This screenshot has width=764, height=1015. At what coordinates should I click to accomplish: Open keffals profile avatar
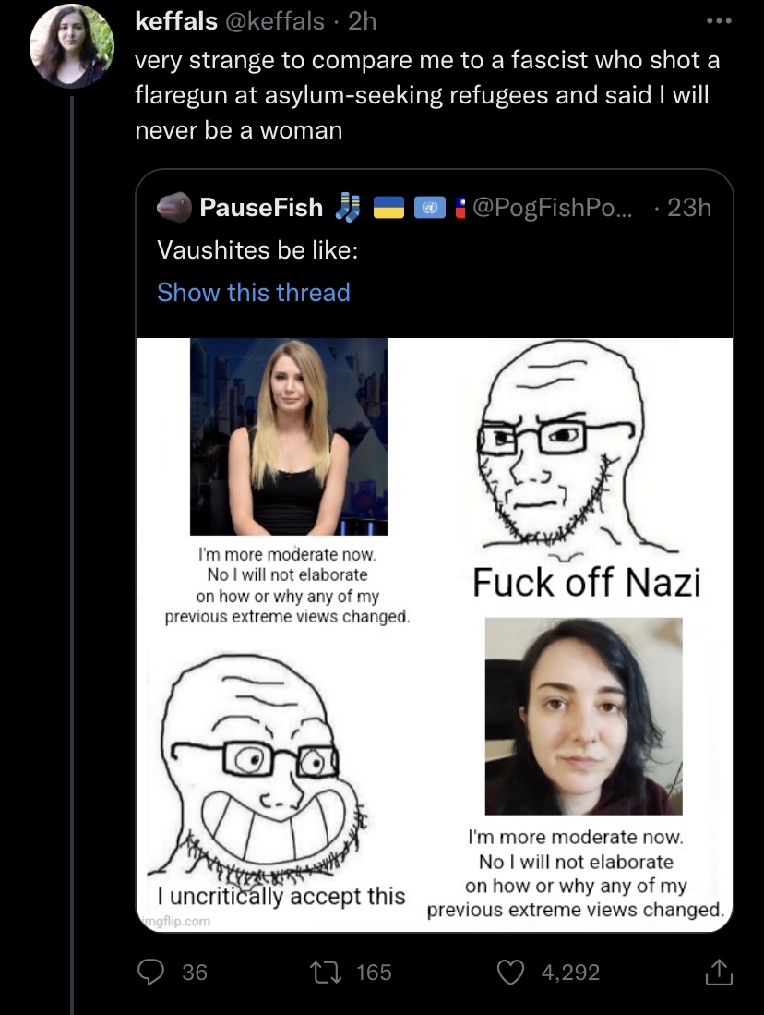(72, 46)
